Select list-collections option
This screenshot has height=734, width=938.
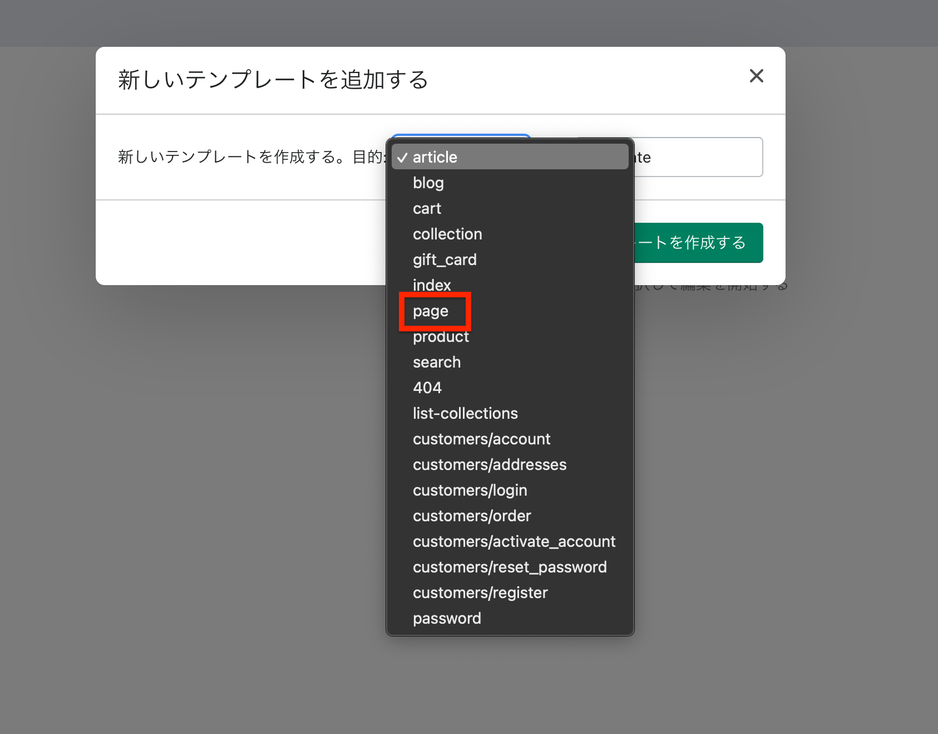(x=465, y=413)
